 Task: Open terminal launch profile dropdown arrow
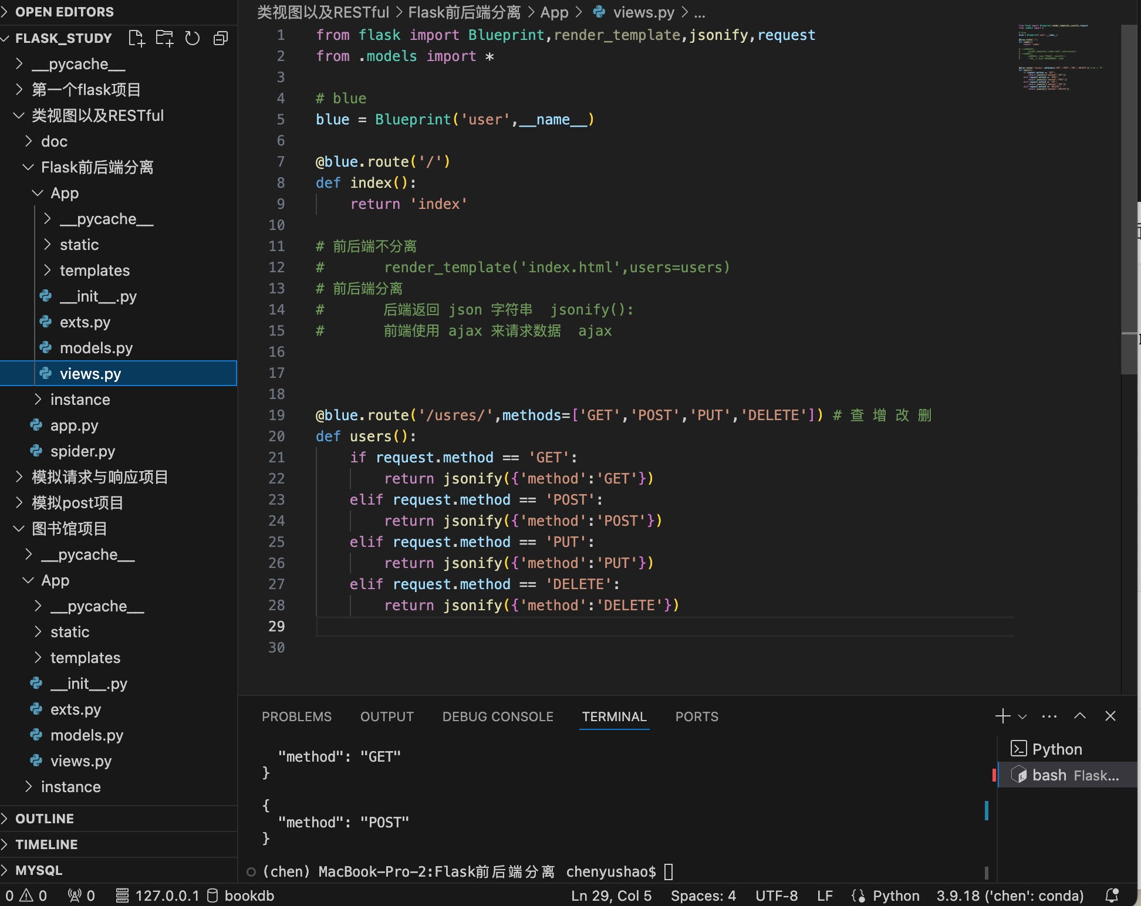click(x=1022, y=716)
